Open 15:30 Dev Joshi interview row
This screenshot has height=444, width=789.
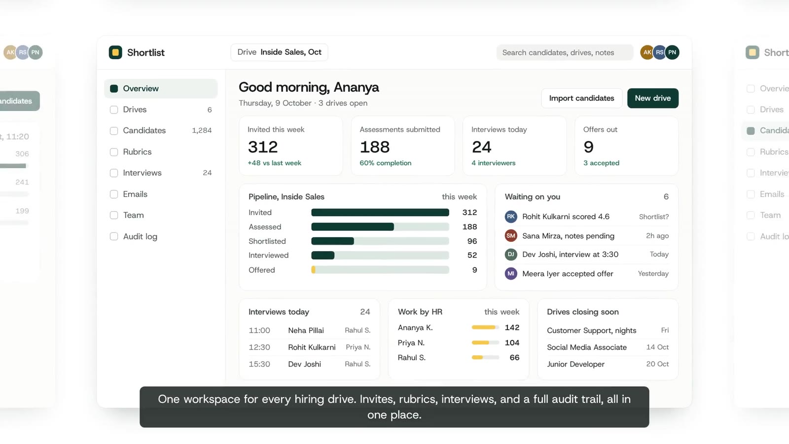[x=310, y=364]
